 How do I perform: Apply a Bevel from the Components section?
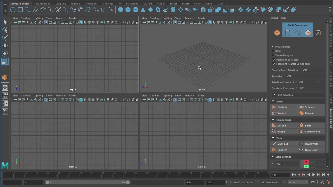(x=311, y=125)
